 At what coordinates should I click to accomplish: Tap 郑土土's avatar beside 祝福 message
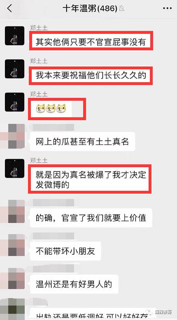(x=15, y=69)
